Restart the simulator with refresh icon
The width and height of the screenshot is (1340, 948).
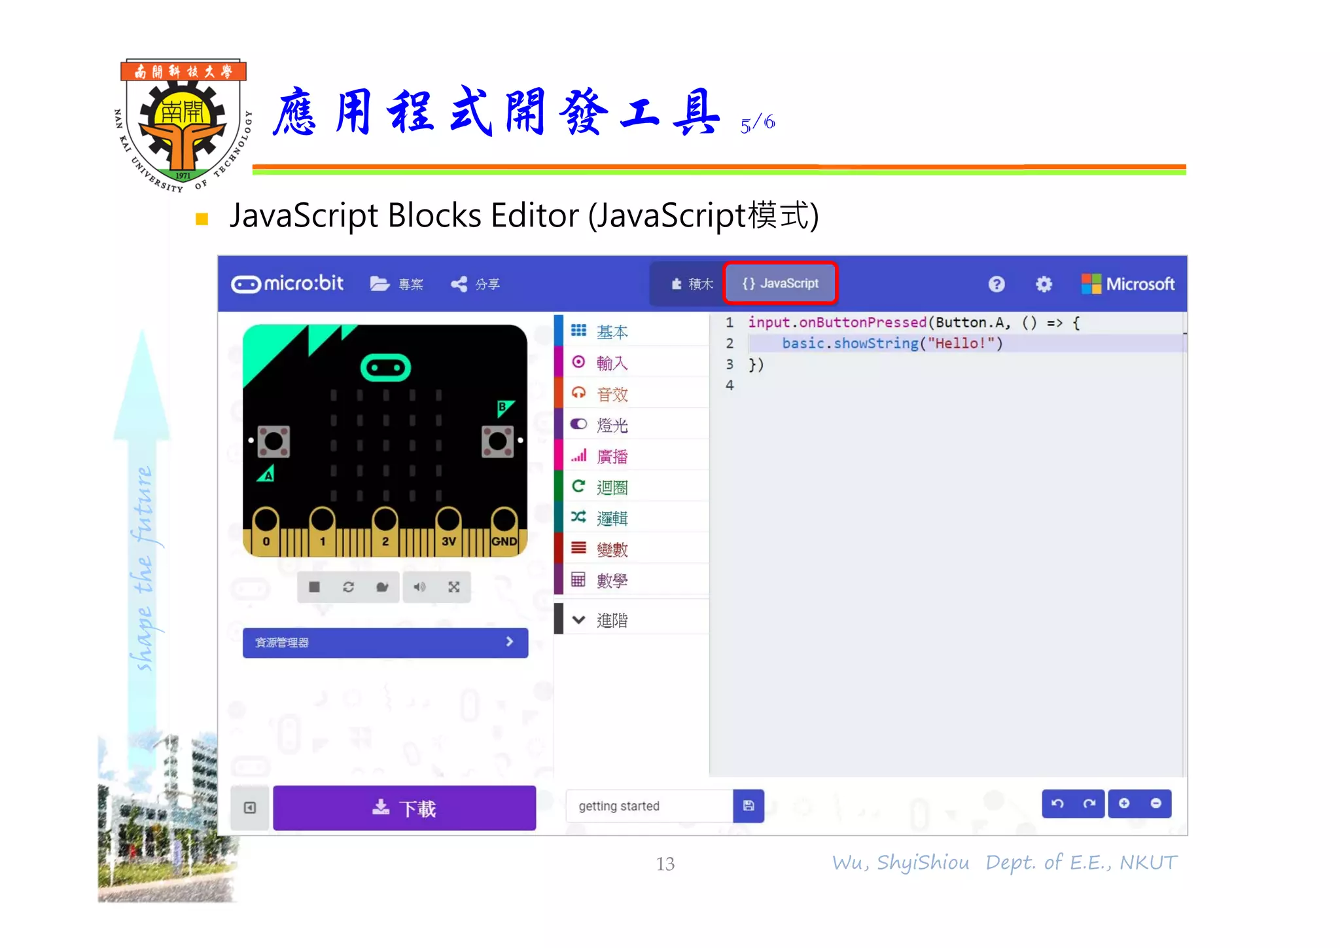tap(348, 587)
